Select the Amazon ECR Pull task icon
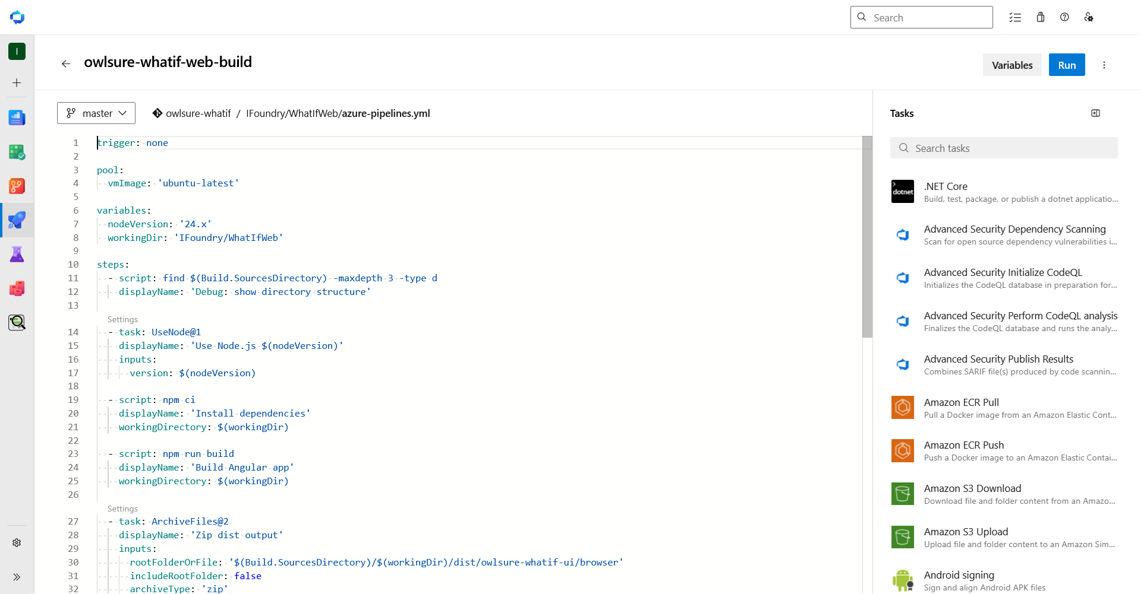Screen dimensions: 1141x594 (x=903, y=407)
